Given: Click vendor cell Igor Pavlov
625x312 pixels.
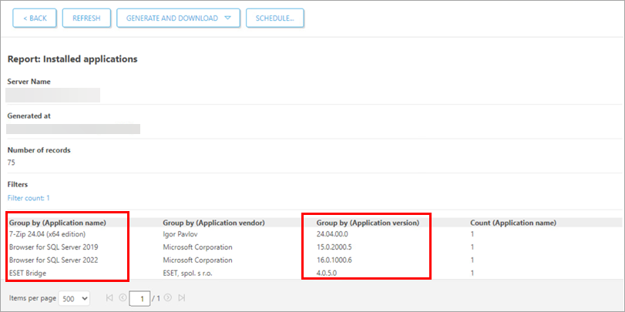Looking at the screenshot, I should pyautogui.click(x=180, y=234).
